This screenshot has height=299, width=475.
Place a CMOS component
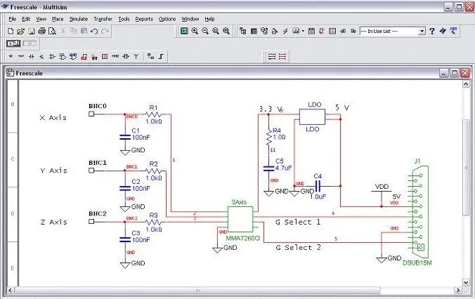point(73,56)
